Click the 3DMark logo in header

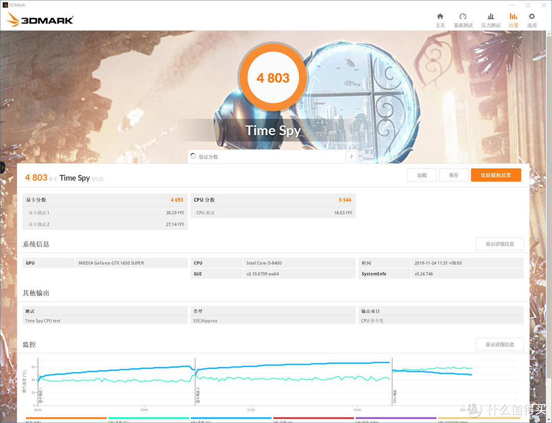(40, 20)
